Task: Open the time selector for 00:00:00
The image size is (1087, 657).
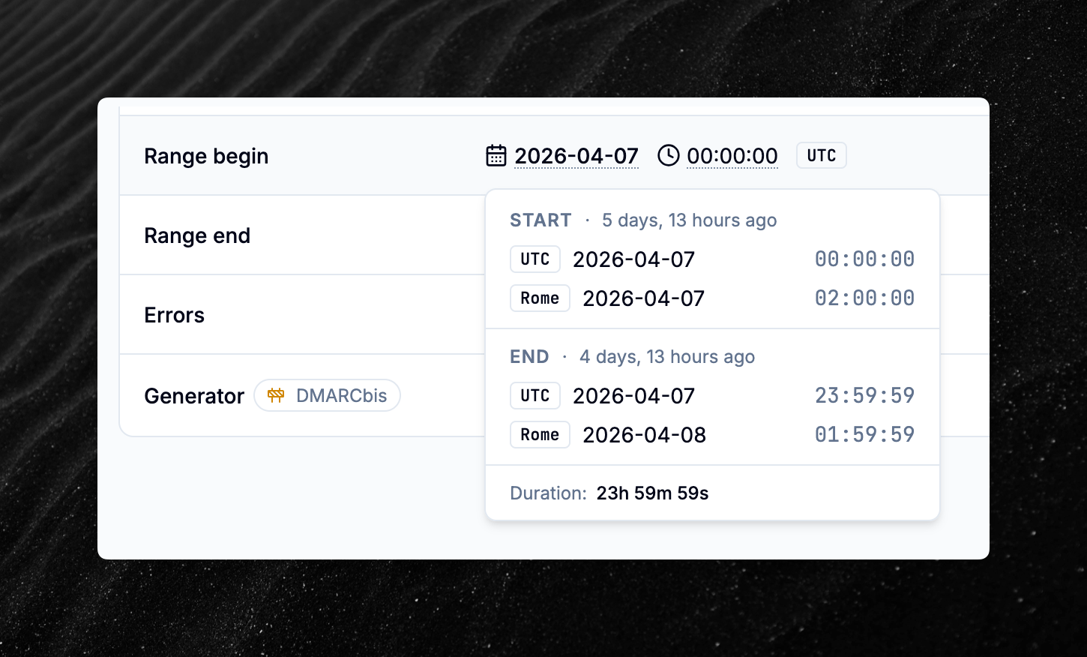Action: [x=732, y=155]
